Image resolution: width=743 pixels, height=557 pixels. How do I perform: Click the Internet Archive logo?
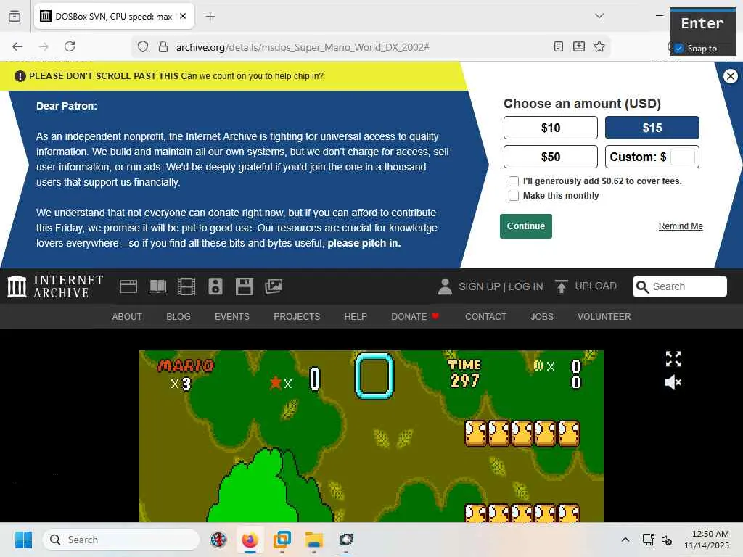[55, 286]
